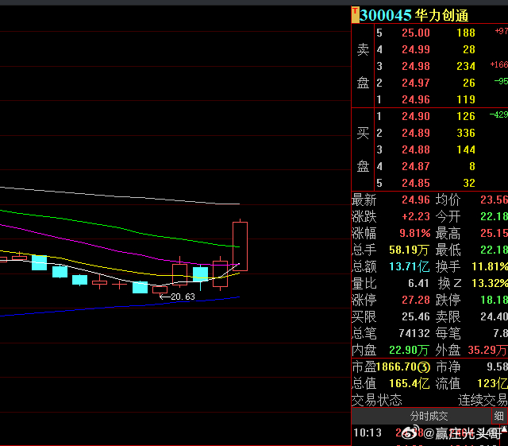
Task: Click the 换Z value 13.32%
Action: [490, 283]
